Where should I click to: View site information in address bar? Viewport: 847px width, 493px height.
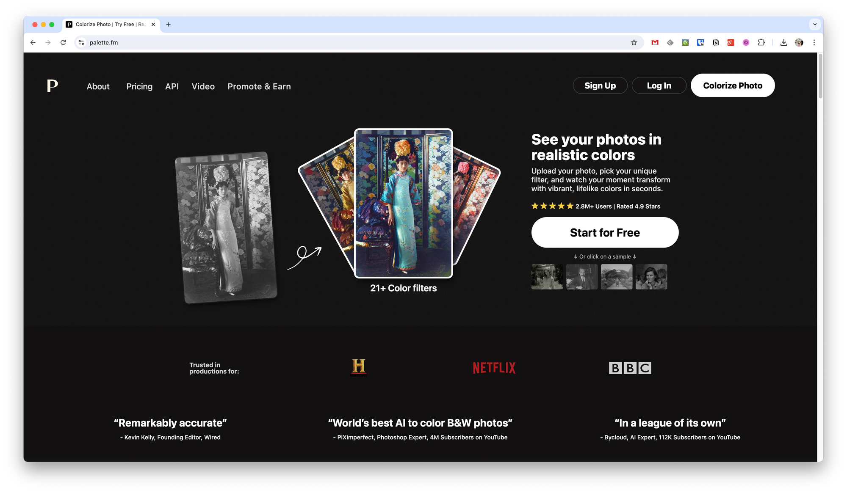pyautogui.click(x=81, y=42)
